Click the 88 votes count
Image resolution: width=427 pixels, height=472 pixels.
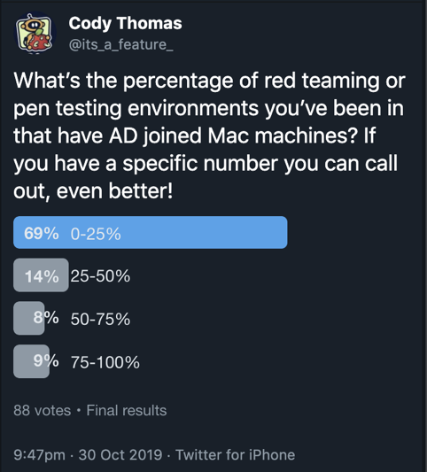(x=43, y=410)
